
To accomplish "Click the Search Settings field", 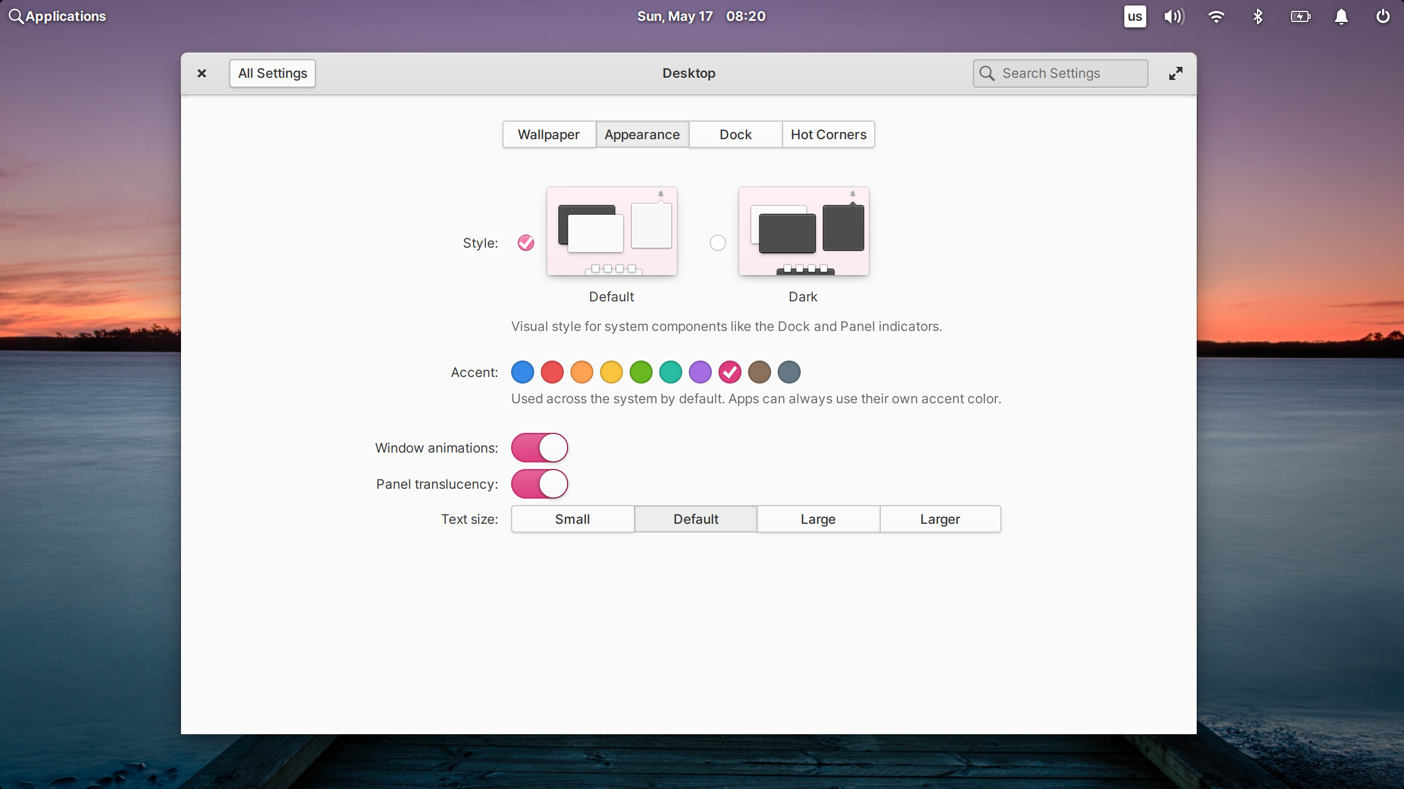I will (1060, 73).
